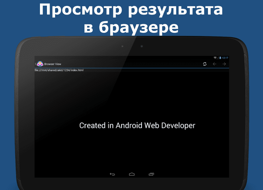This screenshot has height=190, width=263.
Task: Click the small sensor dot left of the camera
Action: pos(122,46)
